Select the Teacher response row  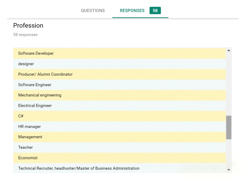coord(119,147)
